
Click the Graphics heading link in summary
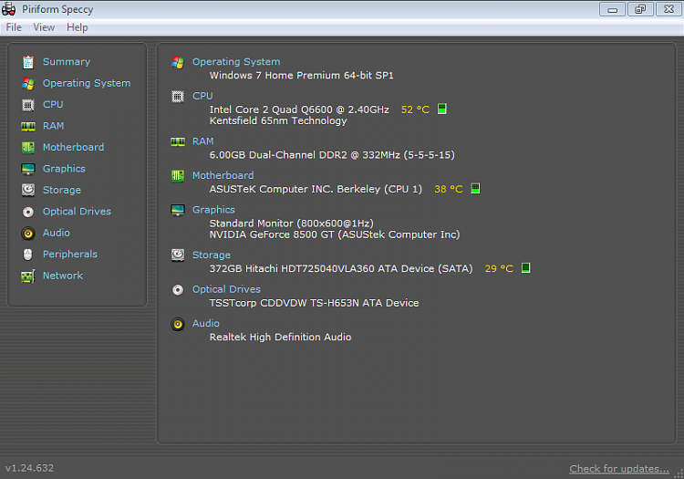click(213, 210)
